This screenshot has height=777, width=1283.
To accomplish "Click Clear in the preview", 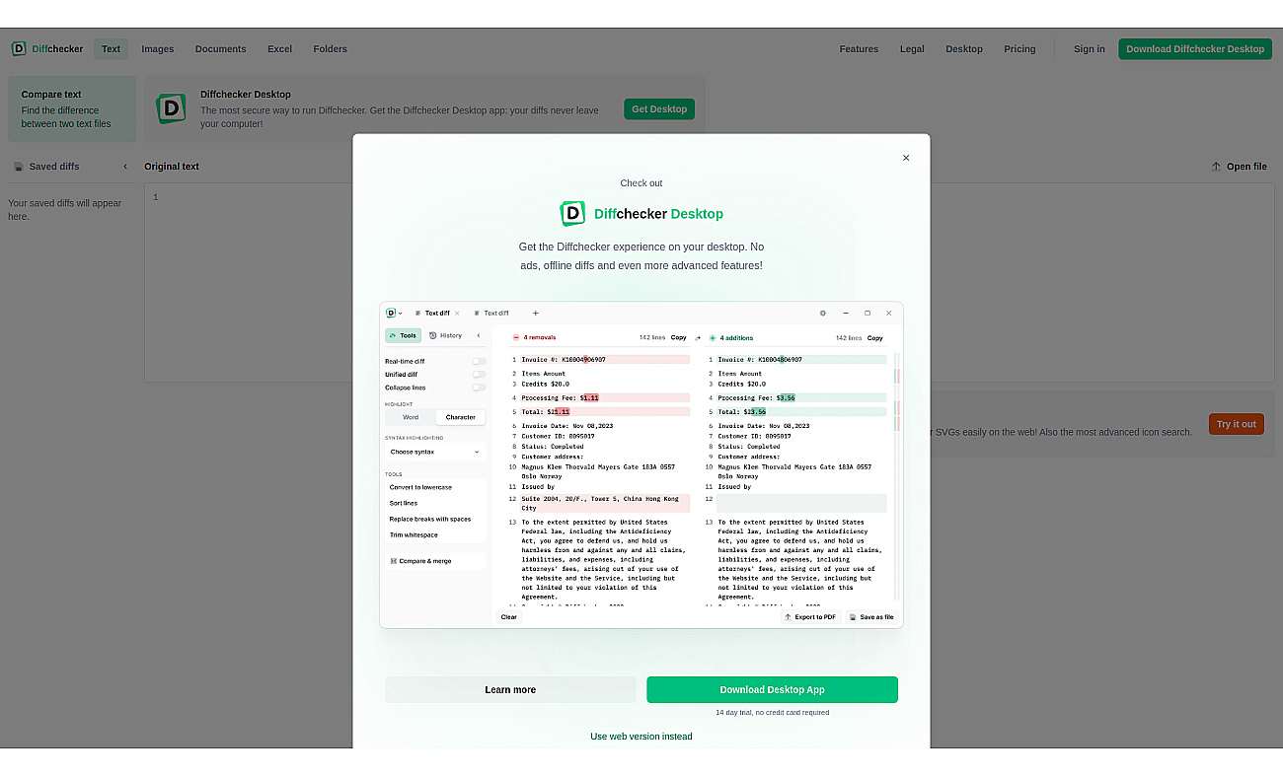I will [x=509, y=617].
